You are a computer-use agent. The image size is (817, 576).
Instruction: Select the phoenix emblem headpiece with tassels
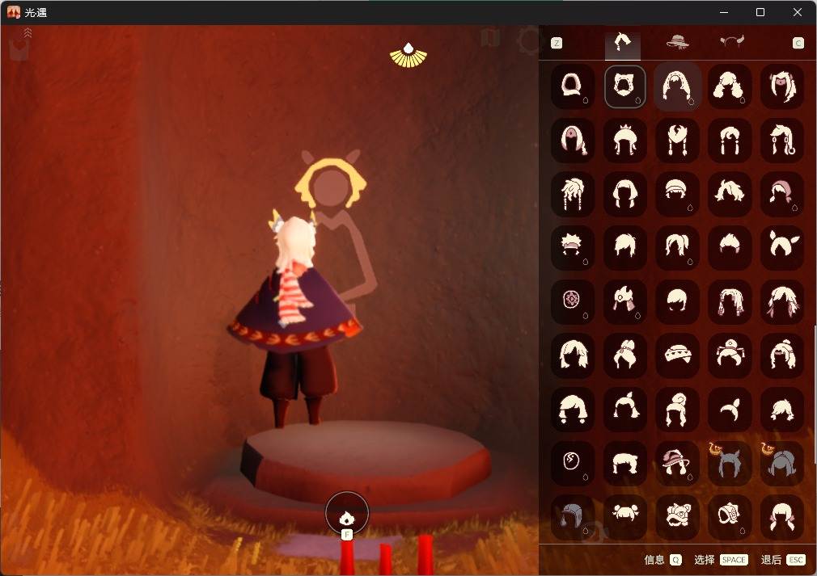pos(677,140)
